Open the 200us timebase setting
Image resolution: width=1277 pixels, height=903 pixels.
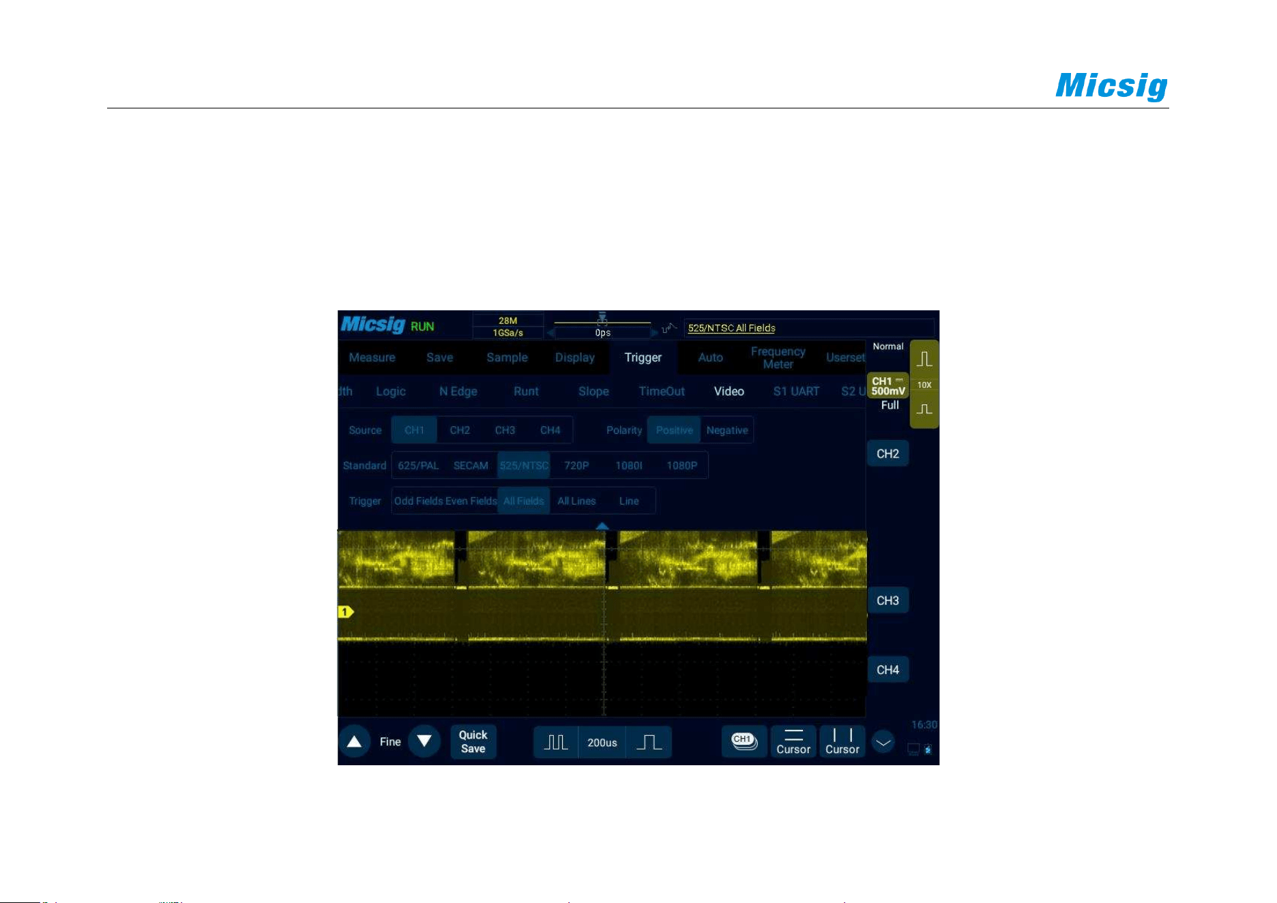[x=602, y=743]
